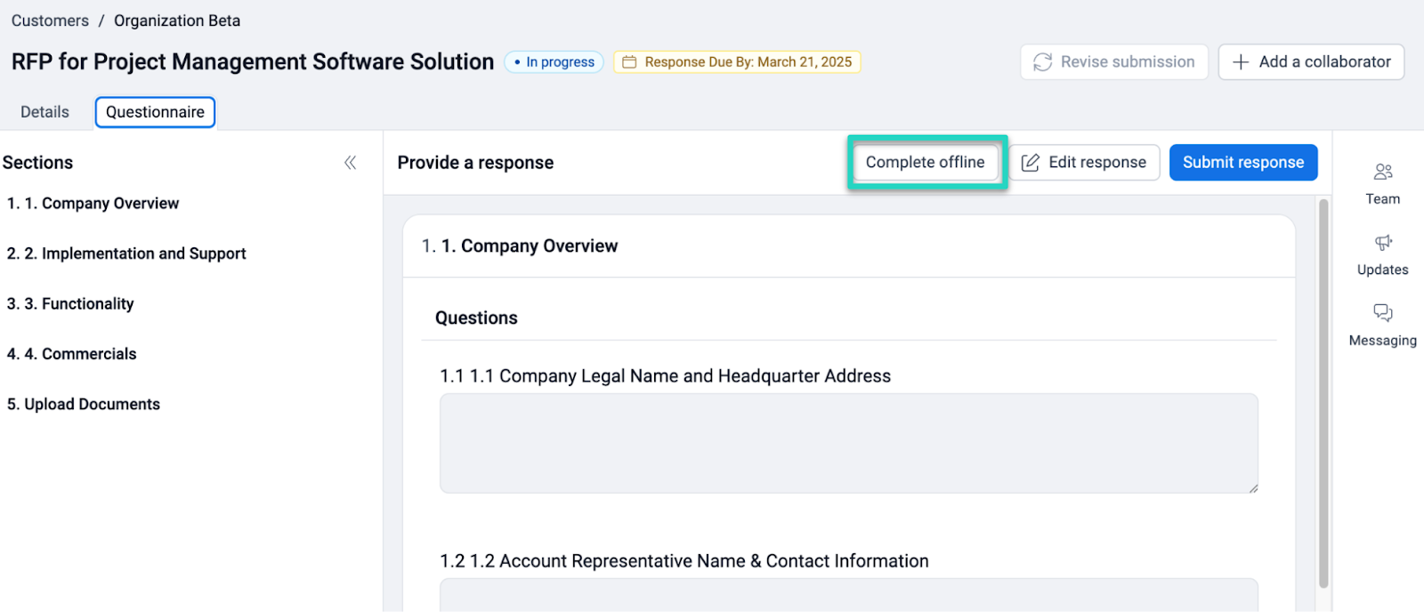Screen dimensions: 1424x612
Task: Click the Organization Beta breadcrumb
Action: click(177, 20)
